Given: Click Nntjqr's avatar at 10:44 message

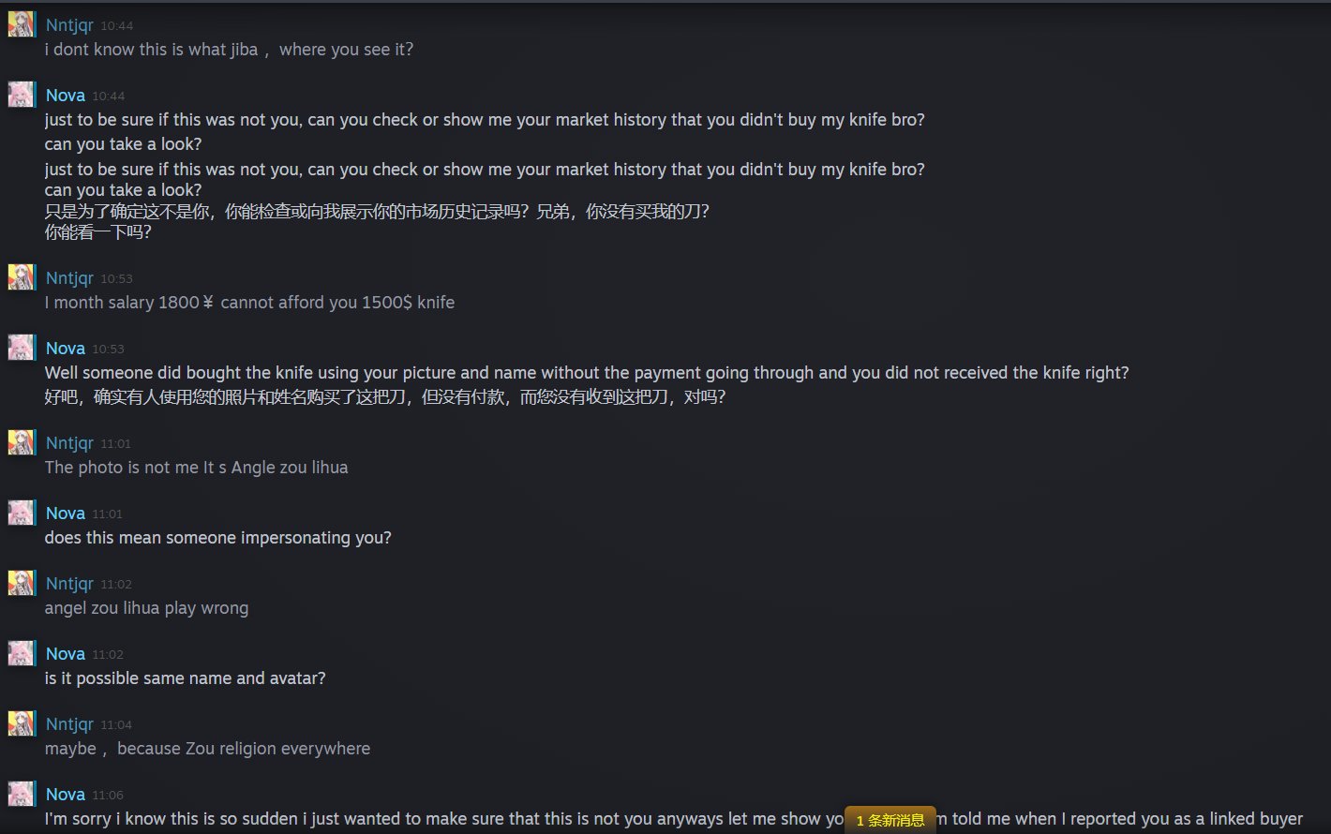Looking at the screenshot, I should (22, 24).
